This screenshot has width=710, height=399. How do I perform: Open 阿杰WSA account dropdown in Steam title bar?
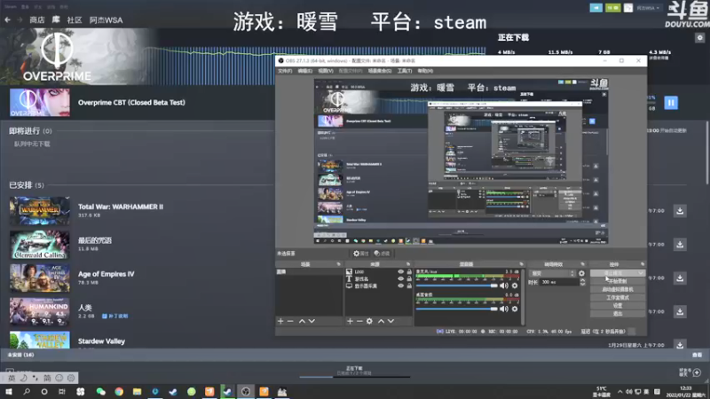[648, 8]
